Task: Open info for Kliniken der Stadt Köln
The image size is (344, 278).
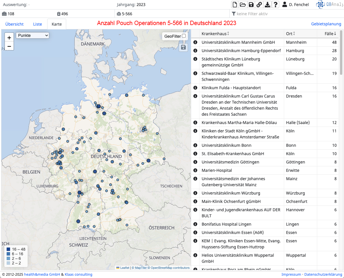Action: coord(195,131)
